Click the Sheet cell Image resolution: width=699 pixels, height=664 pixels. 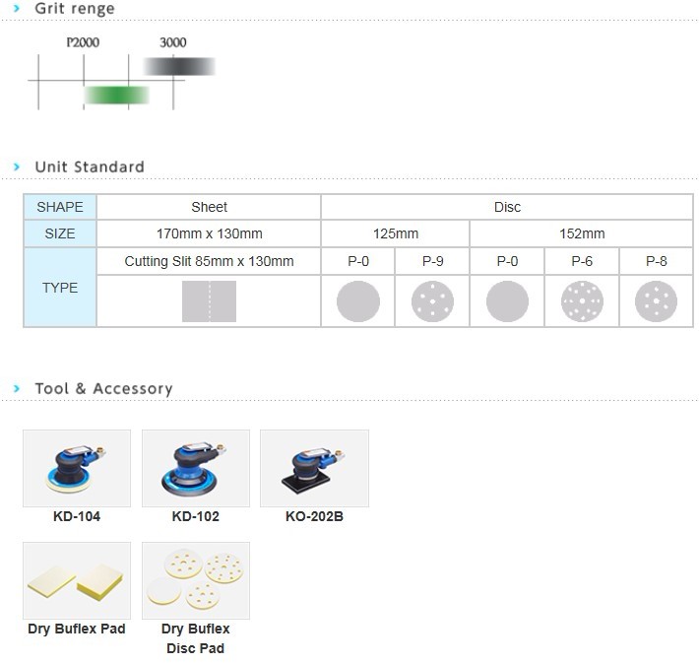pyautogui.click(x=209, y=207)
